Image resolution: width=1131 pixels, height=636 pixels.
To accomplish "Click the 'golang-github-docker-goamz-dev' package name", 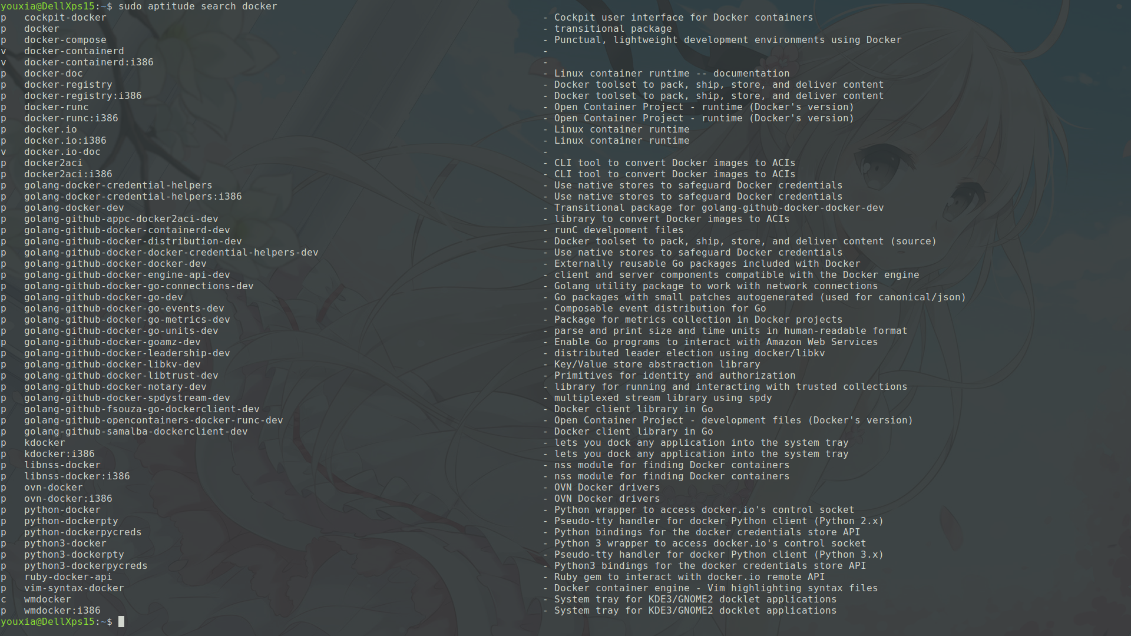I will 113,342.
